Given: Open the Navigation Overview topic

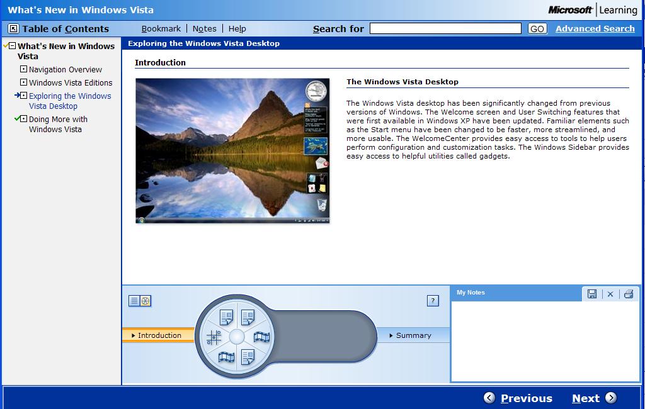Looking at the screenshot, I should [66, 69].
